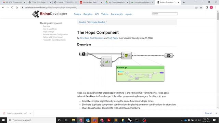Close the My LastPass Vault tab
This screenshot has width=219, height=123.
102,2
